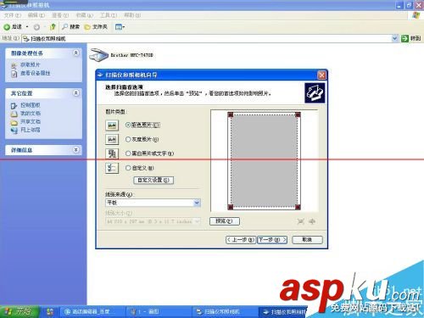Viewport: 424px width, 318px height.
Task: Open the Tools (工具) menu
Action: (x=109, y=15)
